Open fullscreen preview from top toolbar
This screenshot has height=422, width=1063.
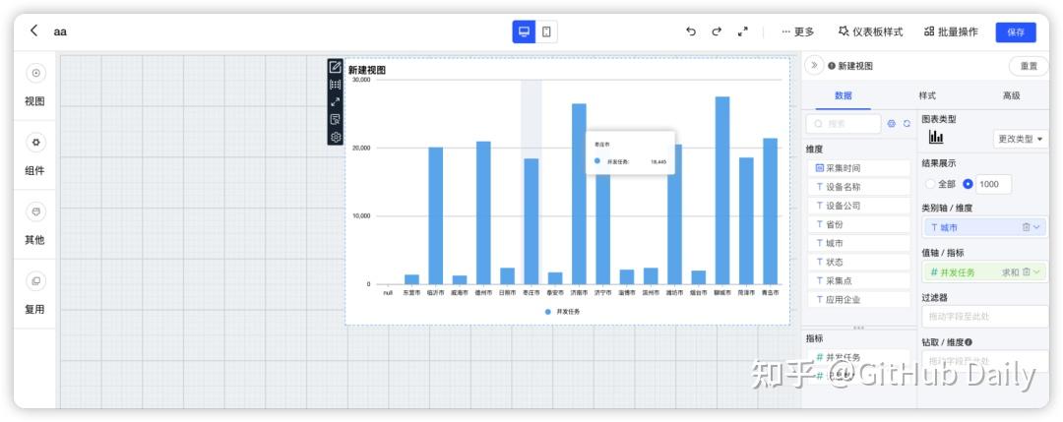pos(743,31)
